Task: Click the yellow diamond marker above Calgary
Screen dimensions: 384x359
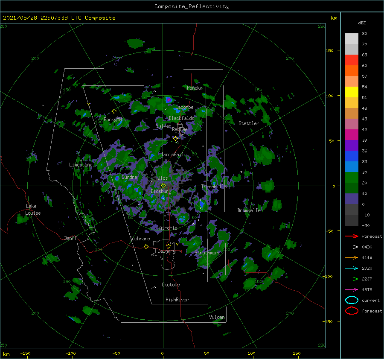Action: [x=169, y=246]
